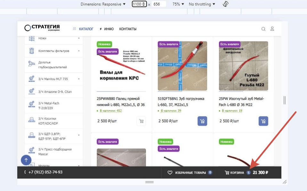Select Долотья глубокорыхлителей category
The height and width of the screenshot is (191, 307).
point(53,65)
